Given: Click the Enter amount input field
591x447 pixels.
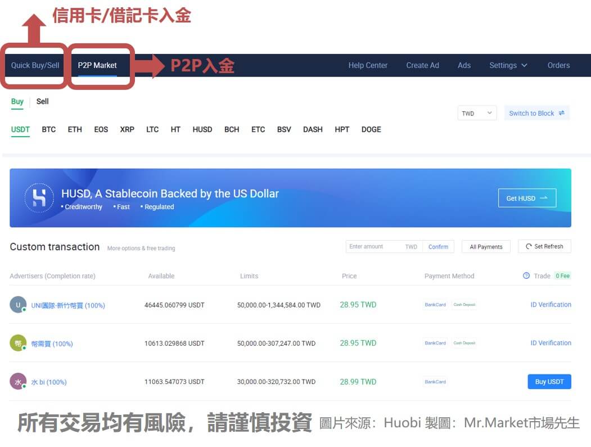Looking at the screenshot, I should (x=384, y=246).
